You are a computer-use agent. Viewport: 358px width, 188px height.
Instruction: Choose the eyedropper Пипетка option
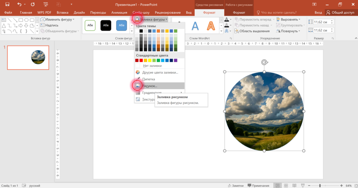[x=159, y=79]
